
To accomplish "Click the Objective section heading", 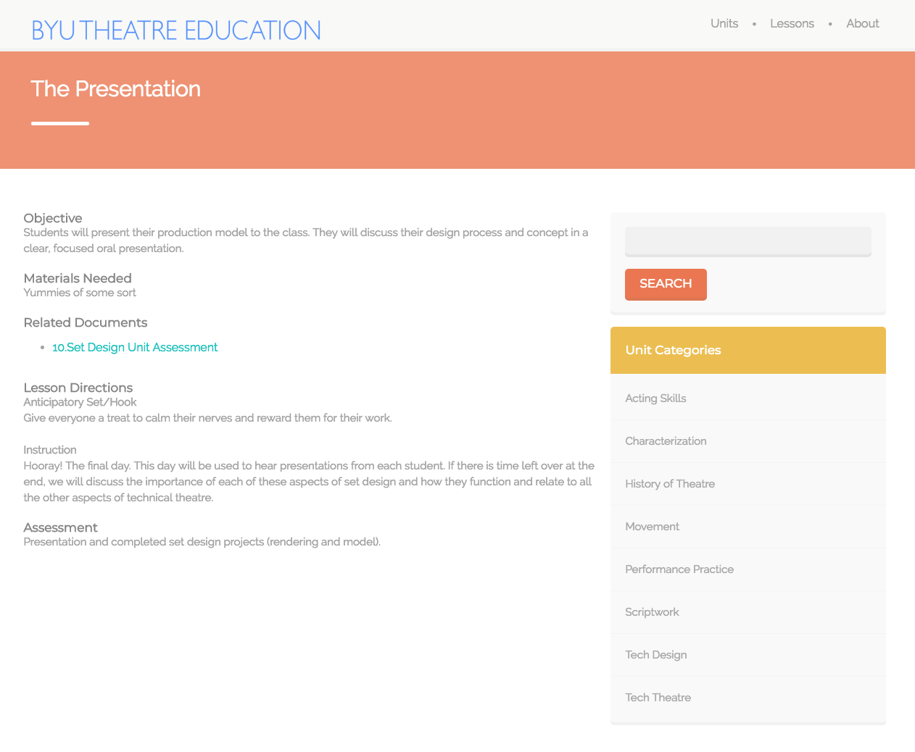I will pos(53,217).
